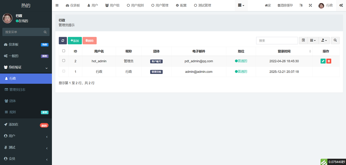Click the magnifier advanced search button

point(335,41)
